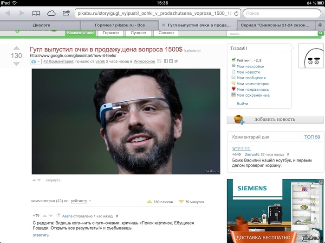The image size is (325, 243).
Task: Reply to Aesha's comment via ответить
Action: (x=41, y=235)
